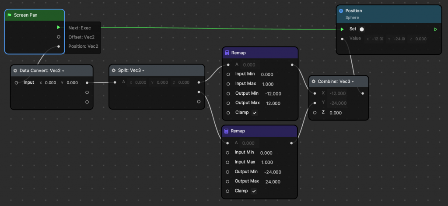
Task: Uncheck Clamp in the Remap with Output Max 12.000
Action: [254, 113]
